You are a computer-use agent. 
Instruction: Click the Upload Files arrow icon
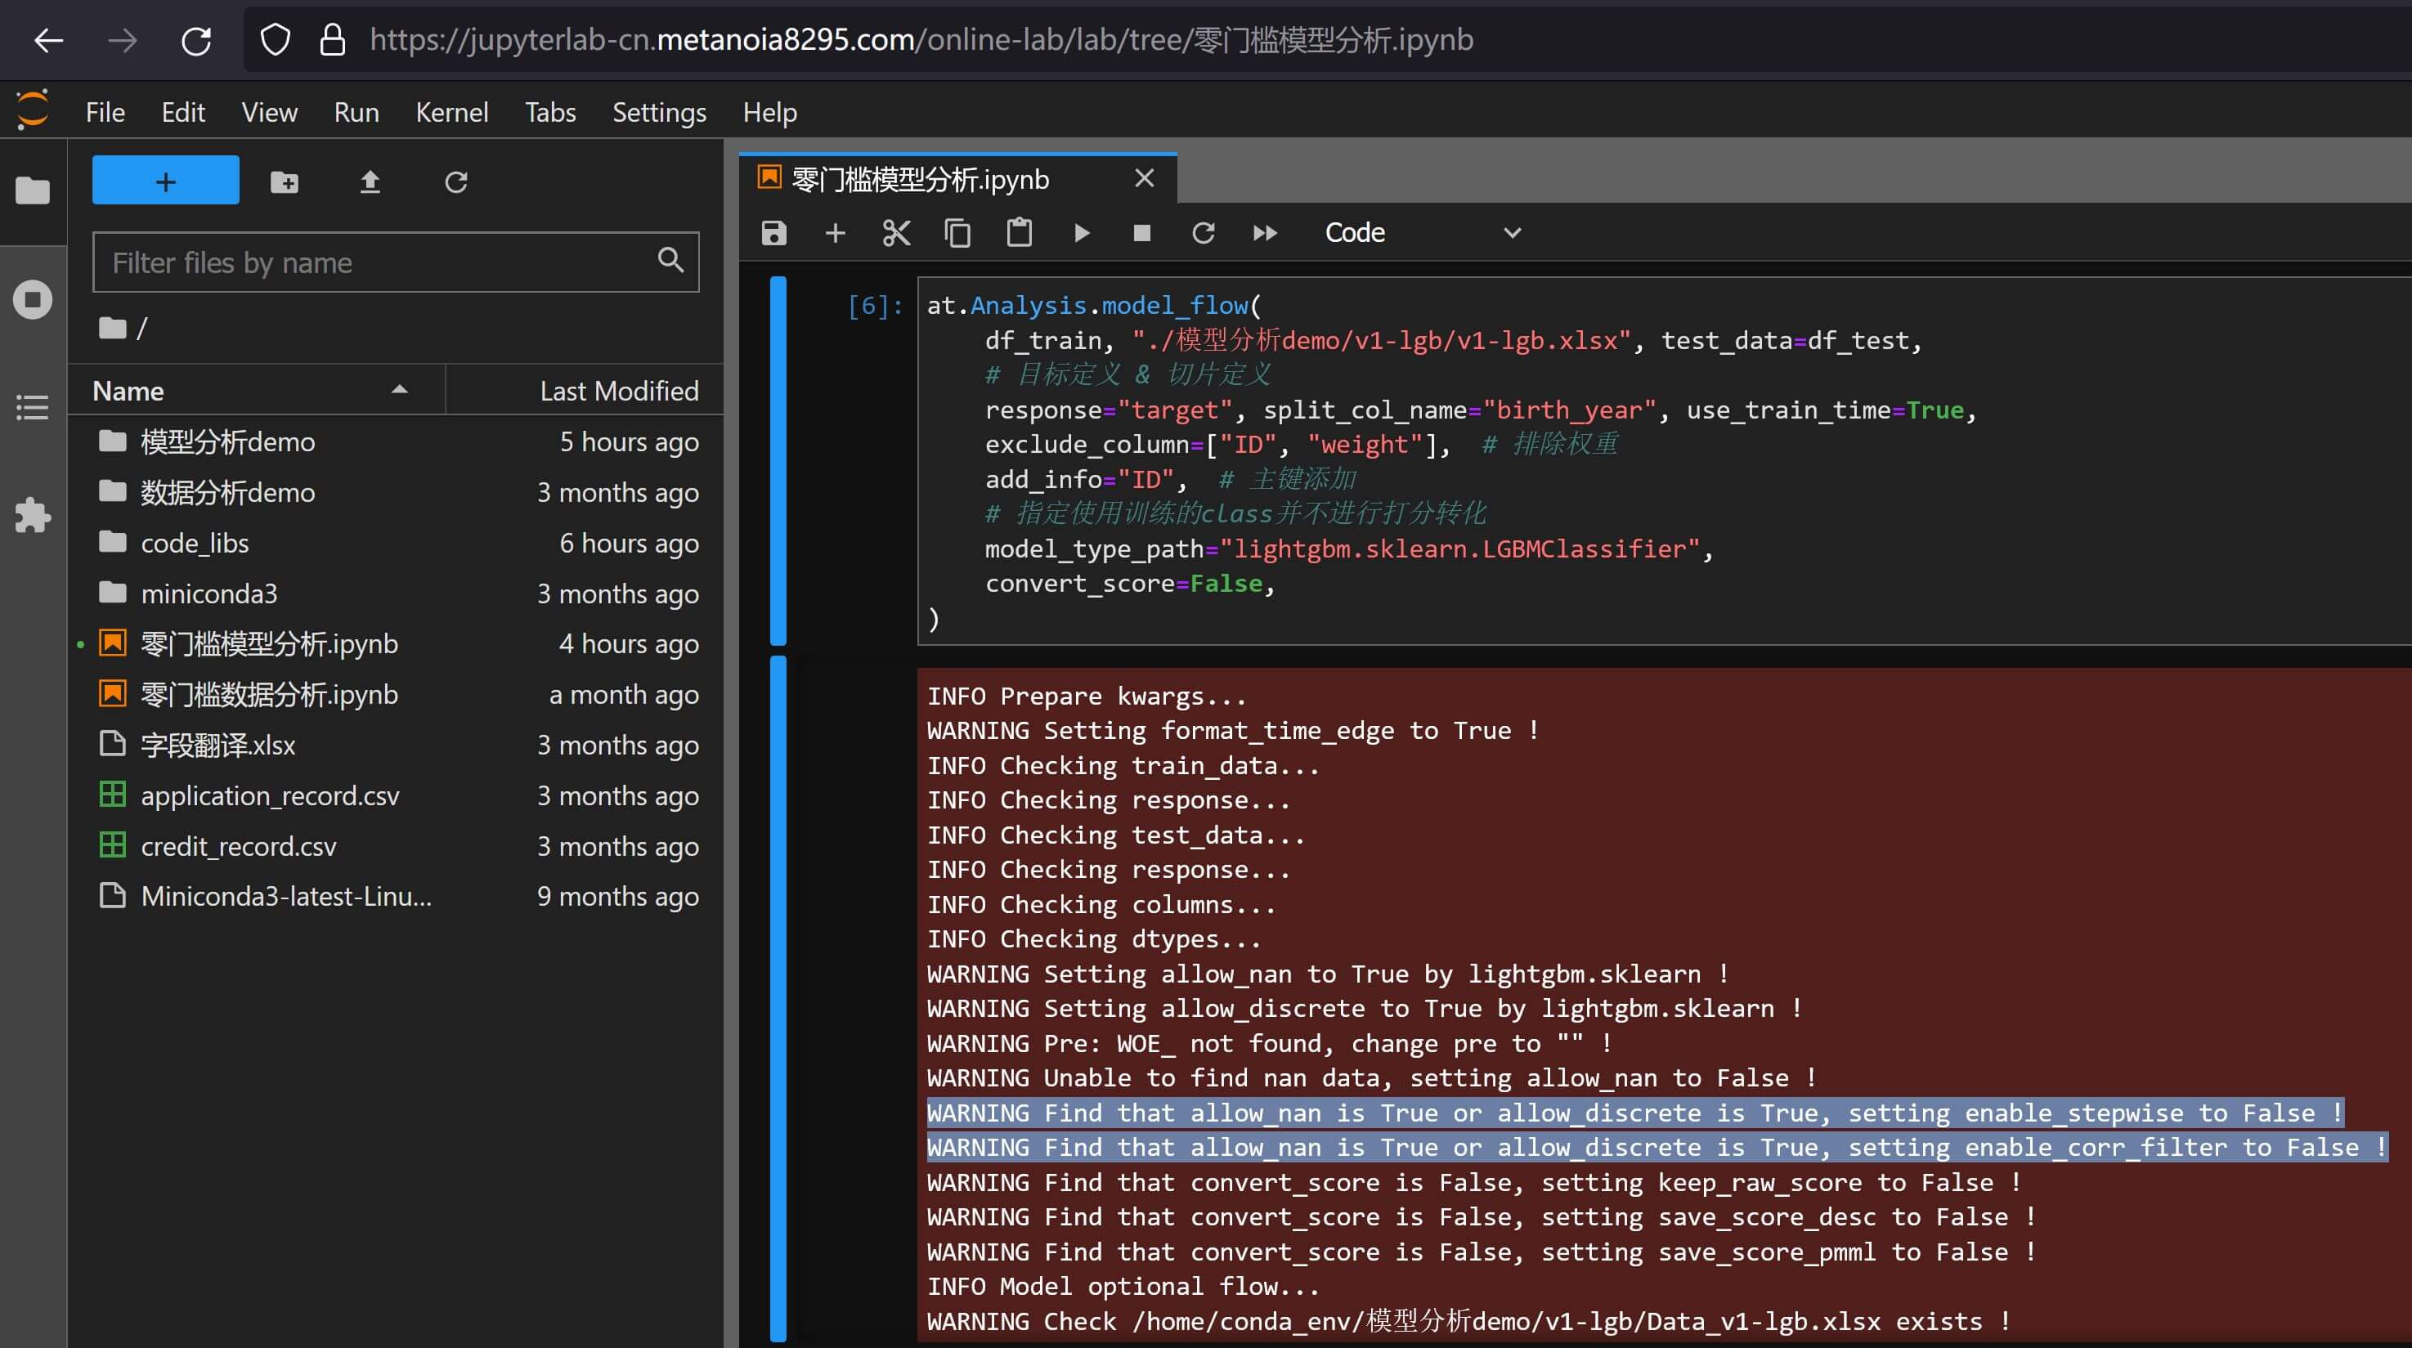[370, 181]
